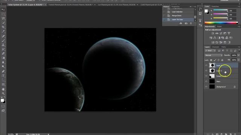Change screen mode from toolbar bottom
This screenshot has width=241, height=135.
pyautogui.click(x=3, y=111)
